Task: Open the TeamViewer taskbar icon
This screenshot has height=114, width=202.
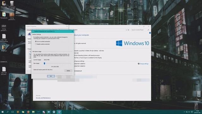Action: tap(54, 112)
